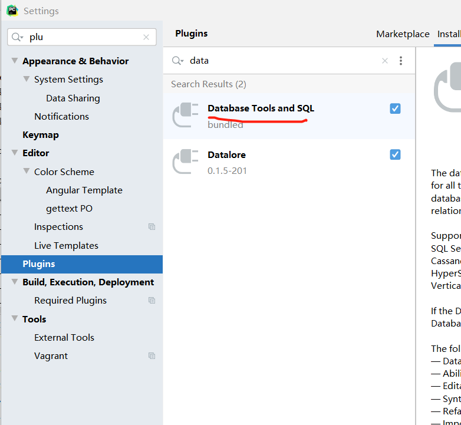This screenshot has height=425, width=461.
Task: Click the Editor label
Action: pos(35,153)
